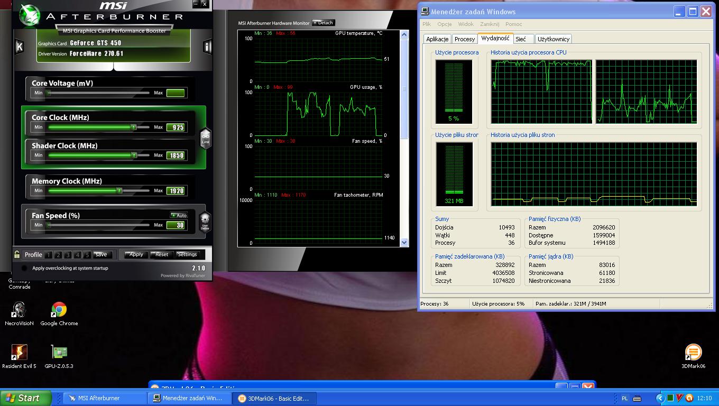The width and height of the screenshot is (719, 406).
Task: Open the keyboard layout tray icon
Action: click(637, 398)
